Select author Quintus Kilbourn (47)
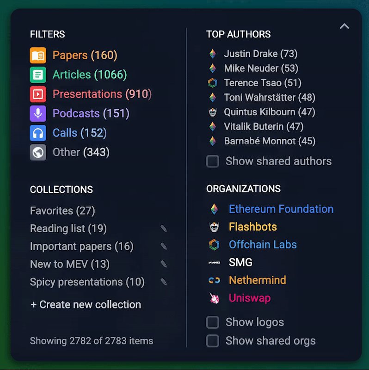This screenshot has height=370, width=369. (x=270, y=112)
